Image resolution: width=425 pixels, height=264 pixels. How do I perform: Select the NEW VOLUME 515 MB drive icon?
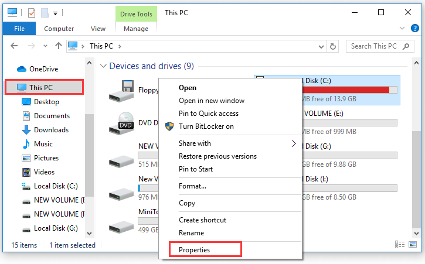coord(121,162)
